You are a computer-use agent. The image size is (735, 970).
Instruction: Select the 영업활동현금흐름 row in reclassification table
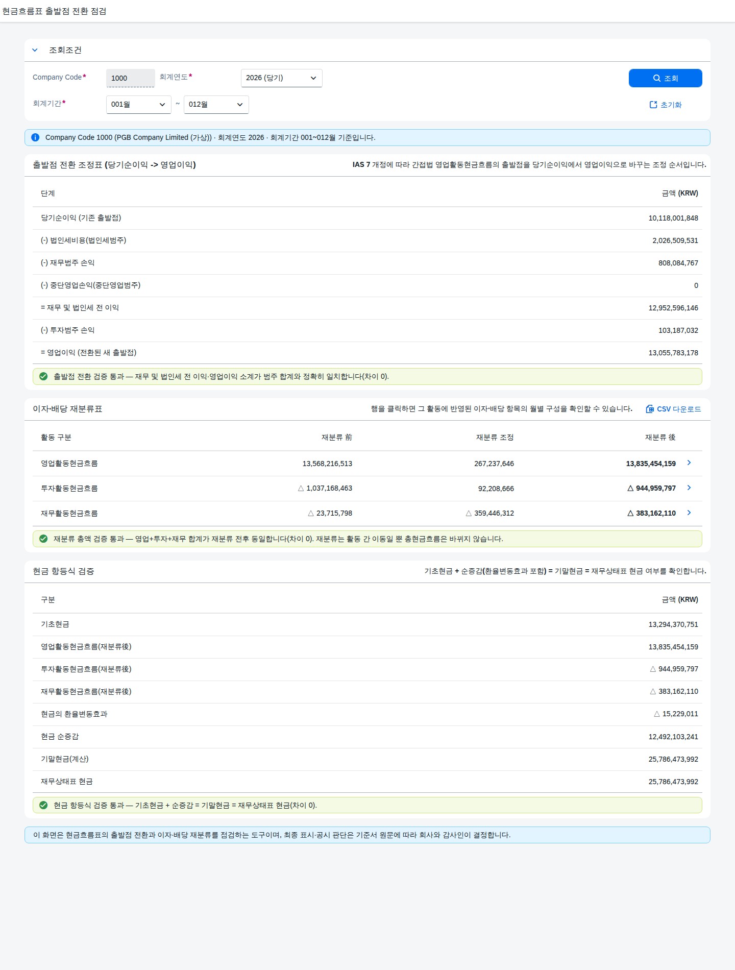(367, 464)
